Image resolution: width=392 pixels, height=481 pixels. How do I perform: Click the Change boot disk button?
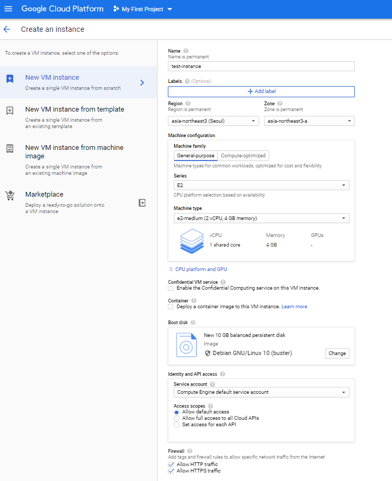pyautogui.click(x=337, y=353)
